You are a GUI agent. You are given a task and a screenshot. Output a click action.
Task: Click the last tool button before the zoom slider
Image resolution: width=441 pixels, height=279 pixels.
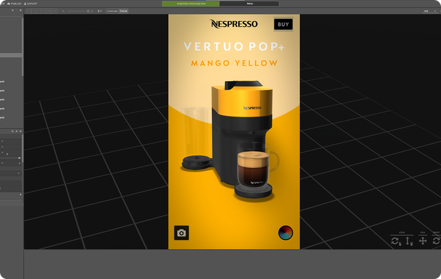[54, 11]
